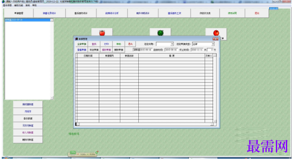Click the watermelon icon button
Image resolution: width=296 pixels, height=160 pixels.
click(x=160, y=33)
